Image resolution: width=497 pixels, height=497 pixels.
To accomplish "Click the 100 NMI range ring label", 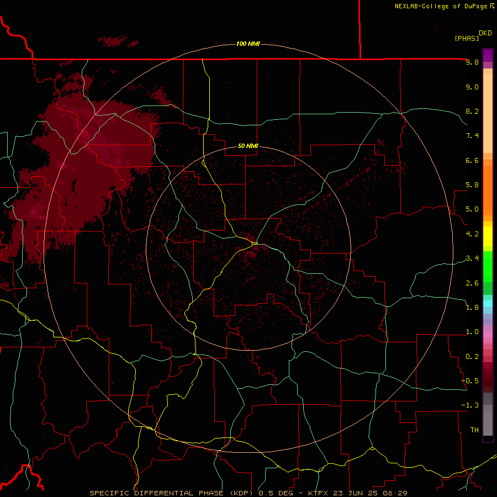I will 248,44.
